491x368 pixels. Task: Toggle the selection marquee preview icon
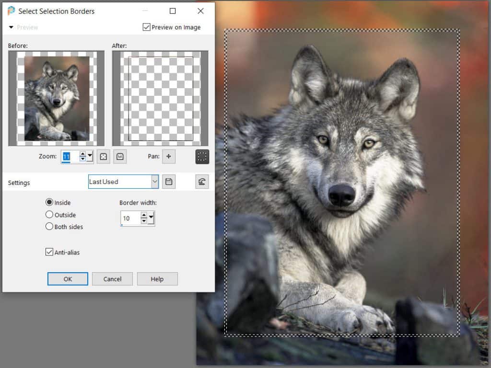pos(202,156)
